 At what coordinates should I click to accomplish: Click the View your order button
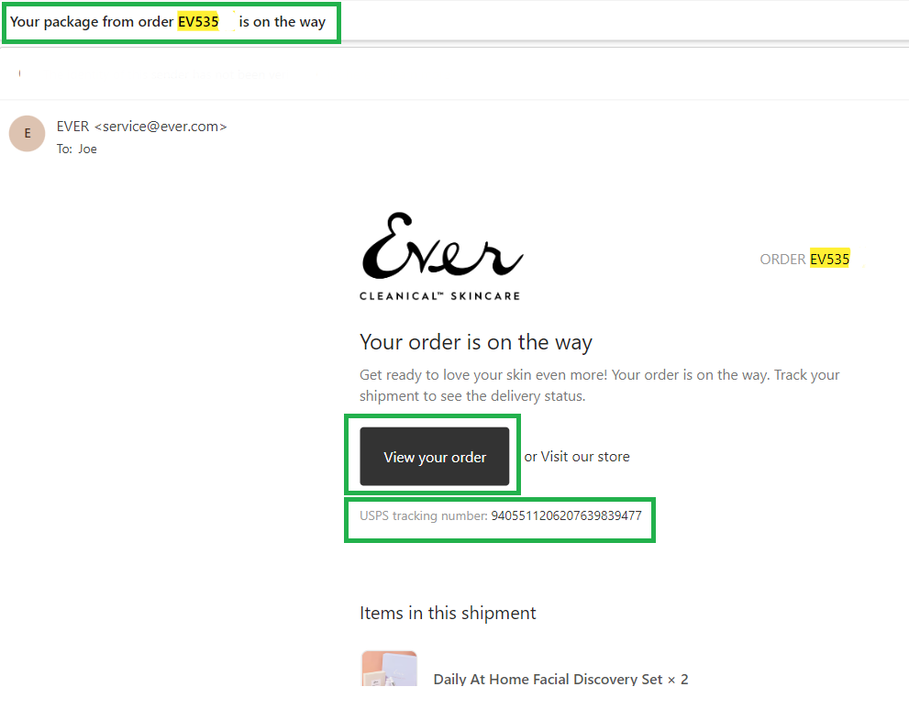(434, 456)
